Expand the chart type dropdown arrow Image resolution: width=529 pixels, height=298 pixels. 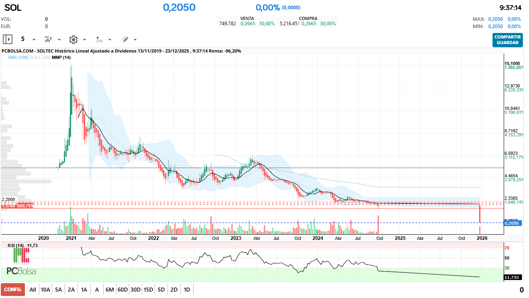click(x=59, y=40)
